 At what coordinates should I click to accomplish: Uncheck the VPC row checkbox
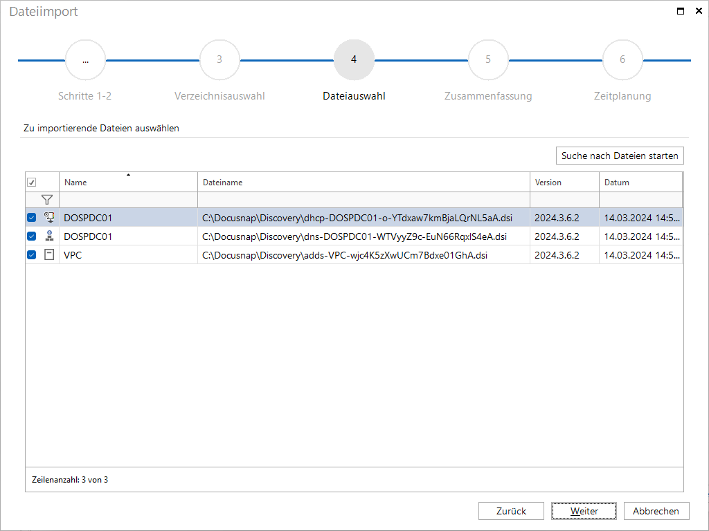pyautogui.click(x=32, y=254)
